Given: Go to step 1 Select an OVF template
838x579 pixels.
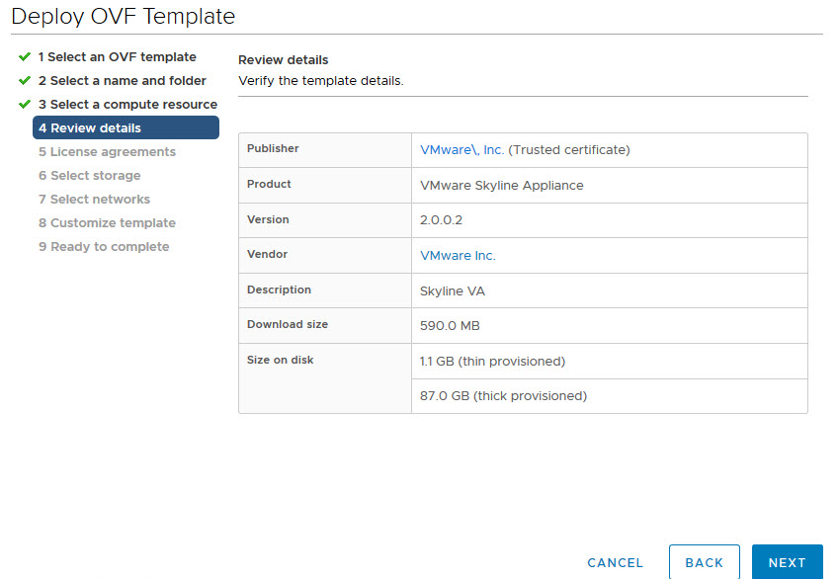Looking at the screenshot, I should point(117,57).
